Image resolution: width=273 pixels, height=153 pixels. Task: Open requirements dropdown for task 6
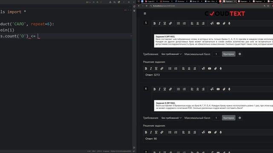pyautogui.click(x=171, y=118)
